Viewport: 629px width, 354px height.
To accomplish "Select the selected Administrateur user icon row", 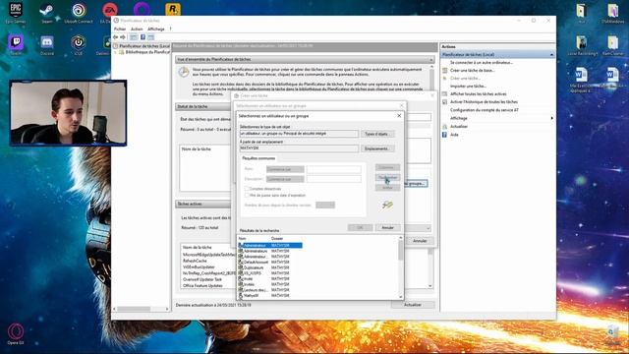I will (x=270, y=245).
